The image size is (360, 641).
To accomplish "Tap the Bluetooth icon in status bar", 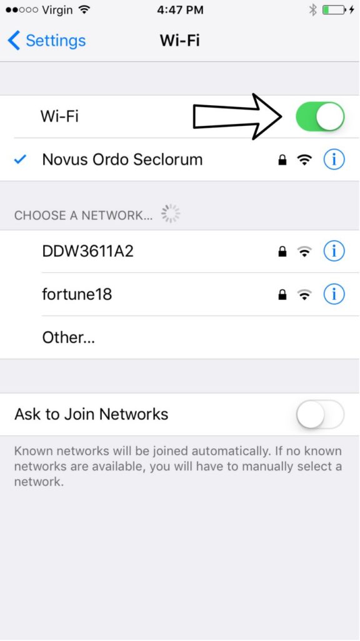I will (312, 10).
